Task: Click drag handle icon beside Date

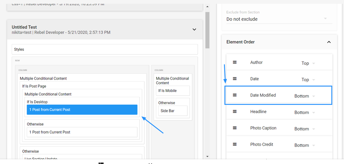Action: tap(235, 79)
